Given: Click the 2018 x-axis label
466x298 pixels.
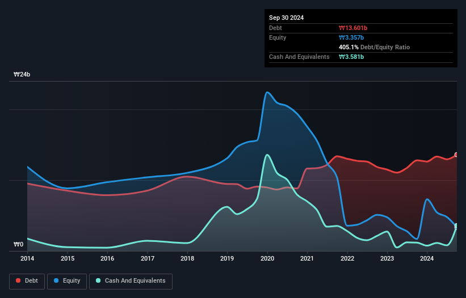Looking at the screenshot, I should coord(187,258).
